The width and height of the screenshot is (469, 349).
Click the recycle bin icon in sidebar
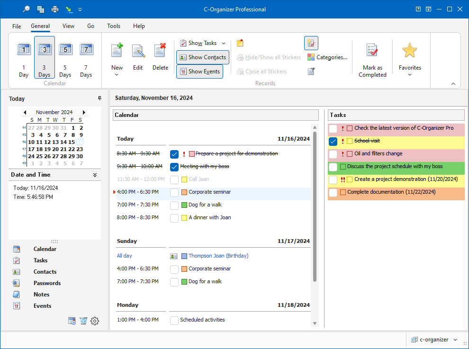(83, 321)
